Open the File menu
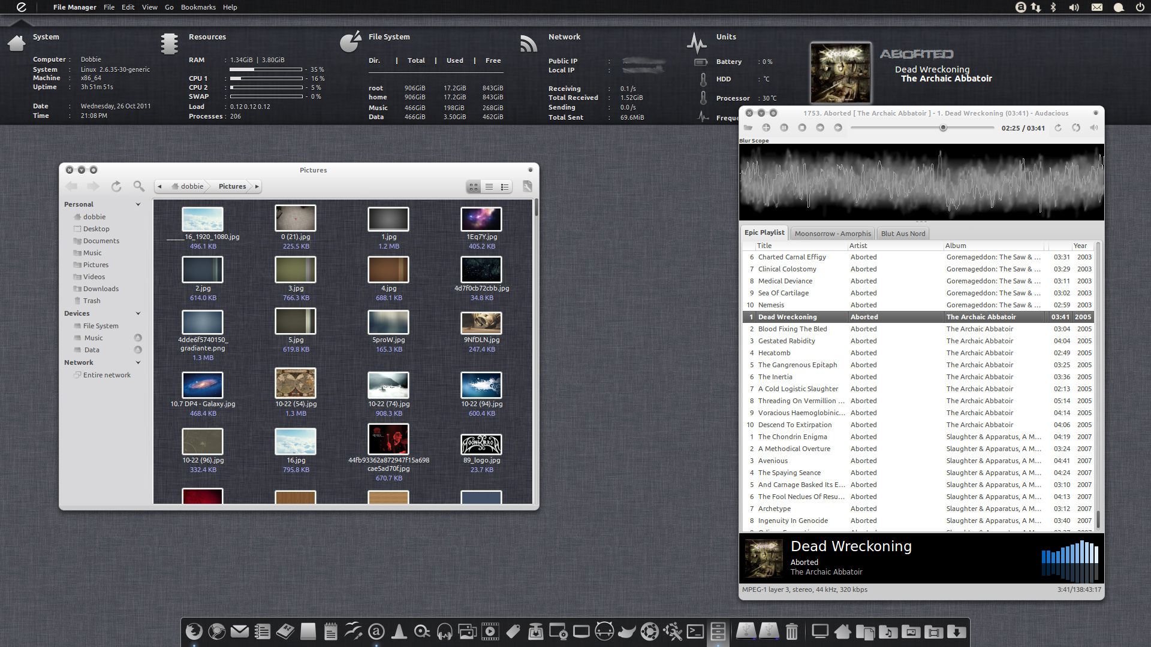The image size is (1151, 647). [109, 7]
